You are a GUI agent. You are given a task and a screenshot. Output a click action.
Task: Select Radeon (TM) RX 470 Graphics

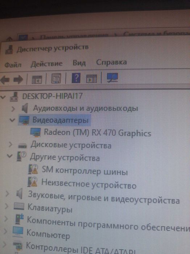[98, 133]
